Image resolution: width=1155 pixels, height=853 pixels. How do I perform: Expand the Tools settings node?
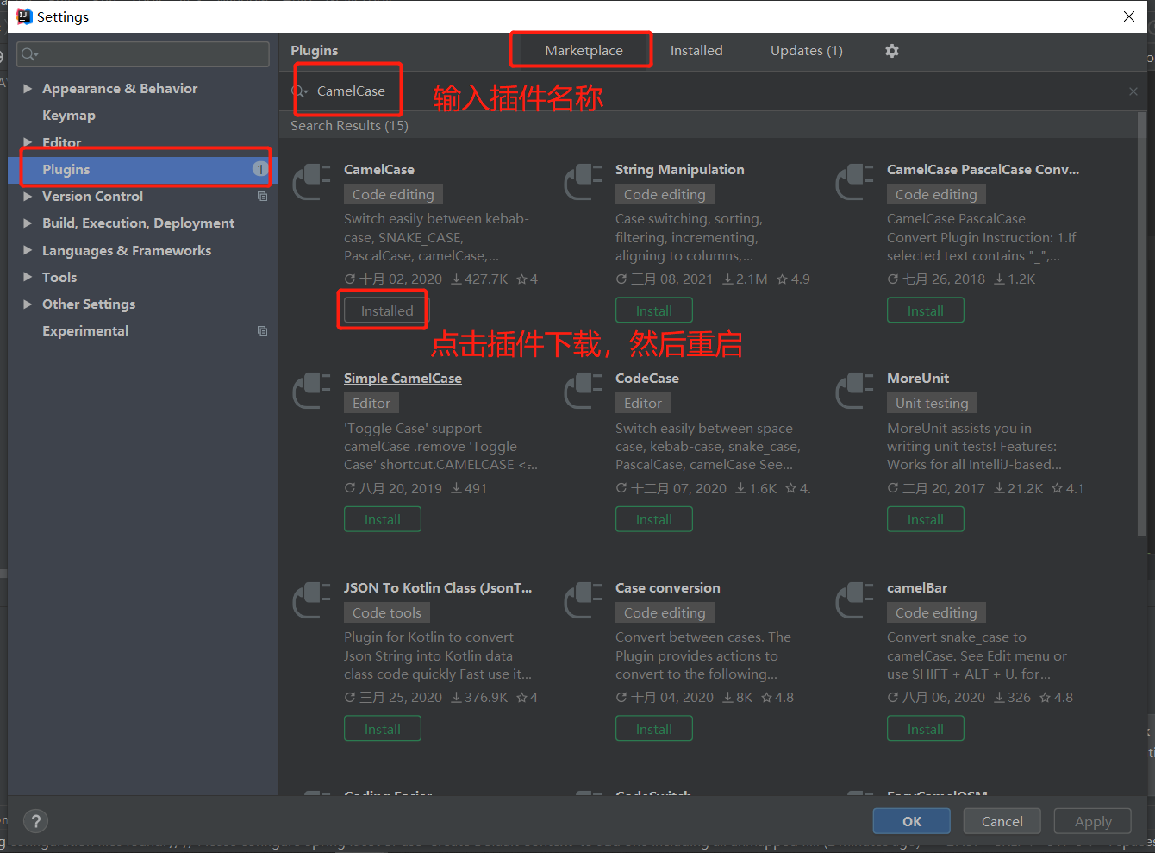point(28,277)
